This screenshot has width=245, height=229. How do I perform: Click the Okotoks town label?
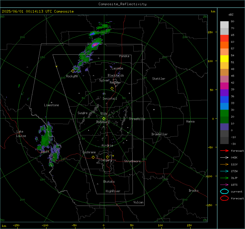coord(109,182)
